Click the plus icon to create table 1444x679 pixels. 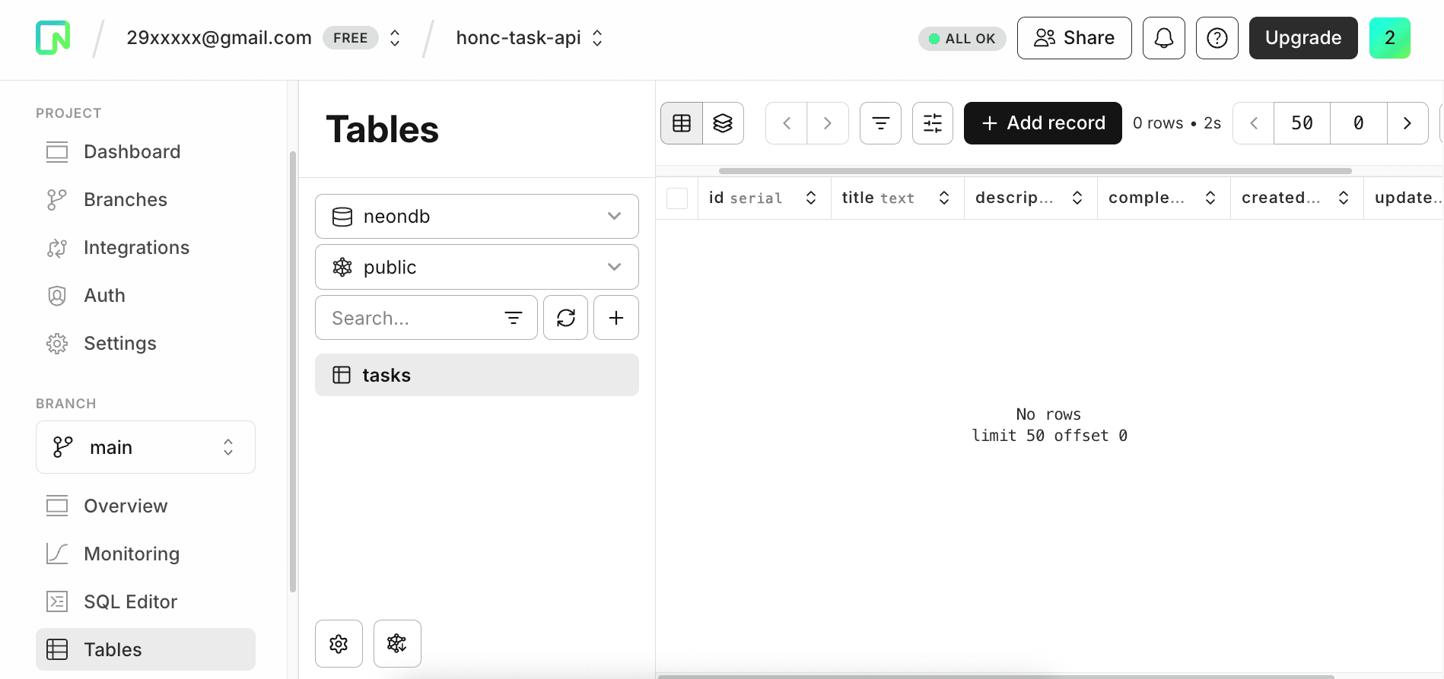(615, 318)
